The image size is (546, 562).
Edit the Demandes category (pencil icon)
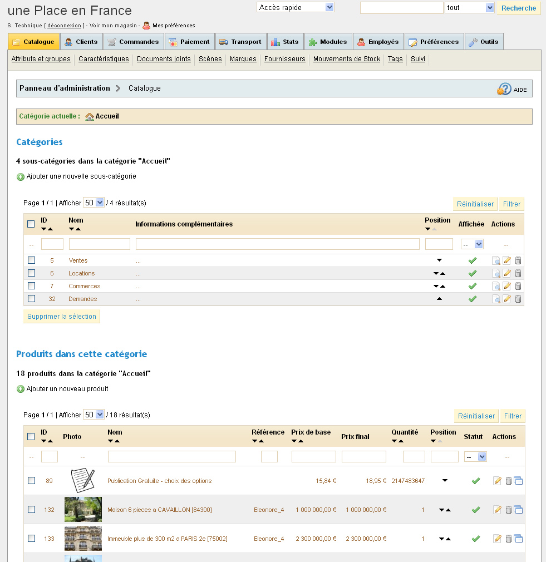point(507,299)
